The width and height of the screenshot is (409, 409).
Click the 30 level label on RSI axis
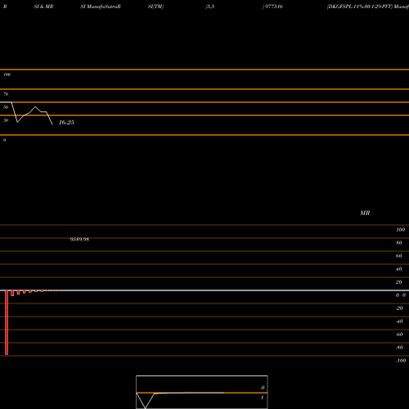6,120
